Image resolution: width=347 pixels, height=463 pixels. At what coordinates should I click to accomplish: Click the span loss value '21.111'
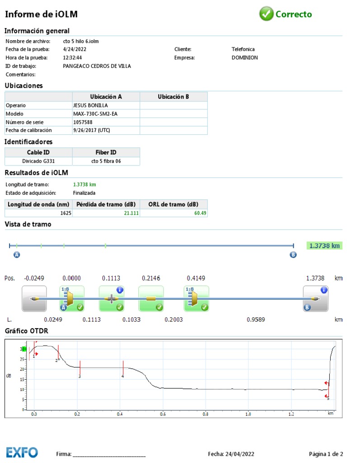tap(131, 213)
